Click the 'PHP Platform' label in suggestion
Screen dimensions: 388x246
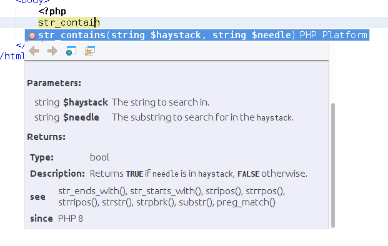click(x=333, y=35)
